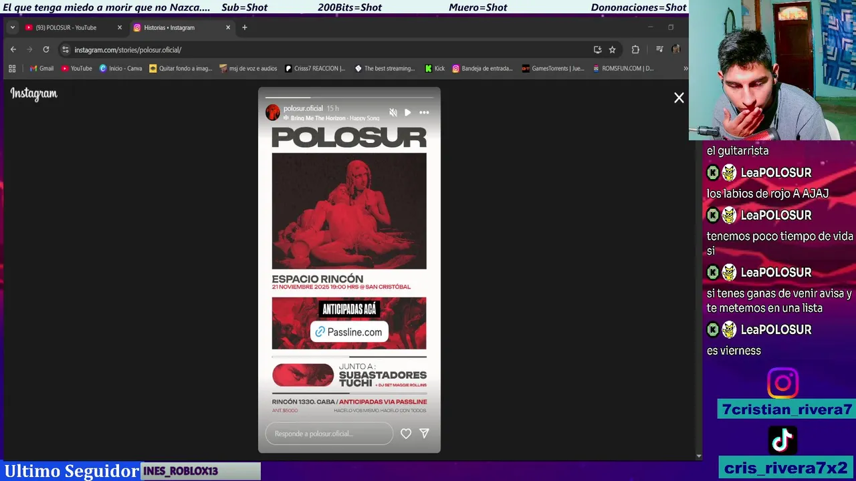
Task: Click the ANTICIPADAS ACÁ label
Action: [349, 309]
